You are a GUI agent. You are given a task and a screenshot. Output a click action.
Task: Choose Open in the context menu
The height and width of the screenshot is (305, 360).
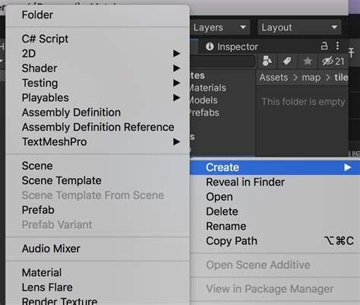click(x=275, y=197)
